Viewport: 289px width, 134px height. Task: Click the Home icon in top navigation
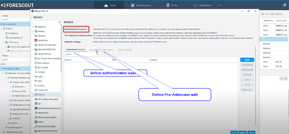coord(106,5)
